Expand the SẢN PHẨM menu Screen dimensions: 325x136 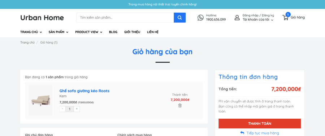58,32
